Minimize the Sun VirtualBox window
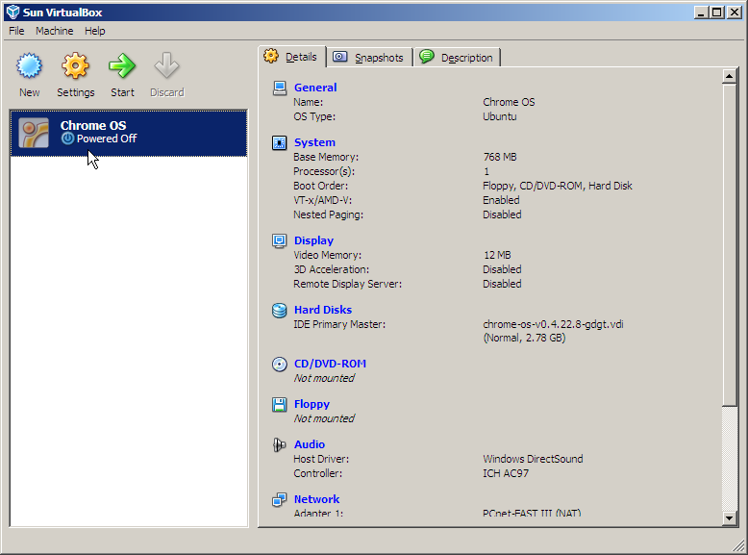Viewport: 748px width, 555px height. pos(701,13)
